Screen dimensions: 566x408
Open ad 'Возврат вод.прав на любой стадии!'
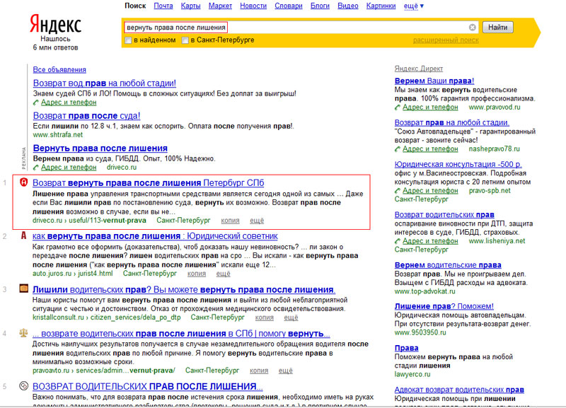pos(105,83)
